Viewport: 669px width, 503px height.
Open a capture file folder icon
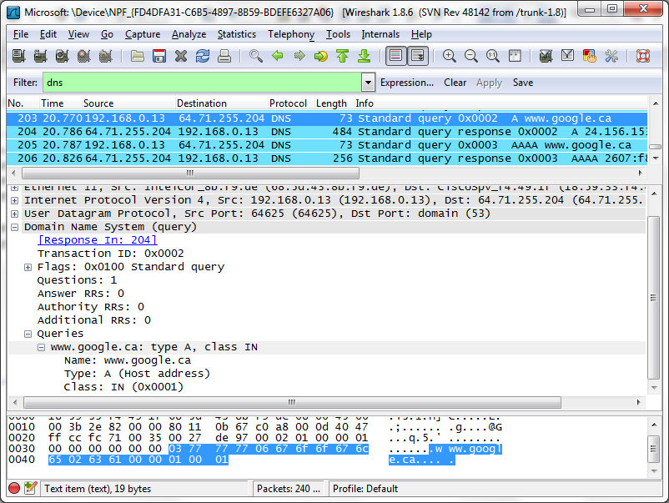click(x=138, y=56)
